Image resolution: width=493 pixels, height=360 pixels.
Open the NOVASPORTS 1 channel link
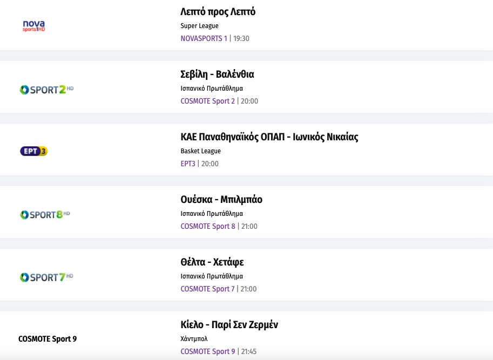(204, 38)
